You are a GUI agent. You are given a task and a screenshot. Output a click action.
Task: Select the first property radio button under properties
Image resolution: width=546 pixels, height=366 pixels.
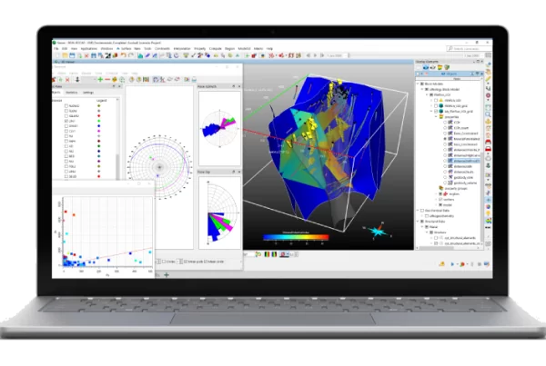(445, 123)
